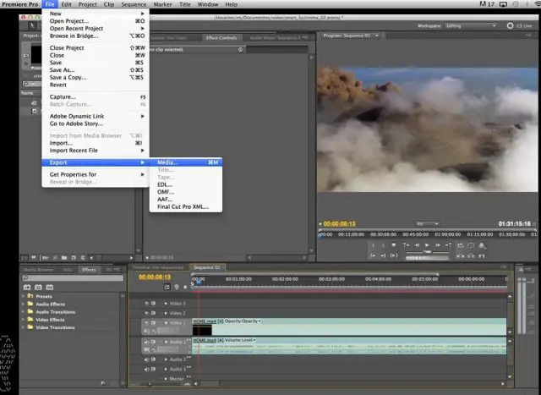This screenshot has width=541, height=395.
Task: Select Final Cut Pro XML export option
Action: tap(182, 206)
